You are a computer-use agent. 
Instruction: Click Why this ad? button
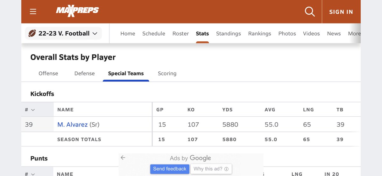pos(211,169)
